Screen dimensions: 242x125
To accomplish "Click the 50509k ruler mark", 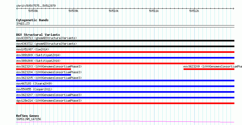I will point(73,11).
